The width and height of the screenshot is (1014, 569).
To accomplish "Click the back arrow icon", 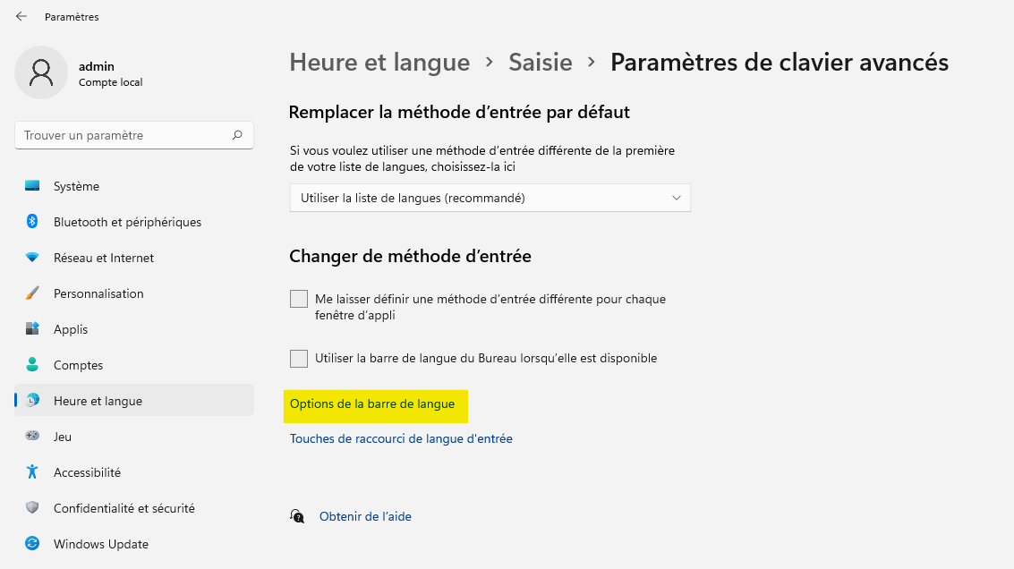I will tap(21, 16).
